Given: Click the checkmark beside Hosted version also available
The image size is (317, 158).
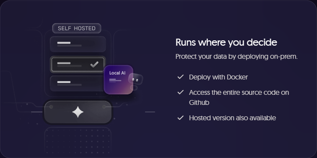Looking at the screenshot, I should pyautogui.click(x=180, y=118).
